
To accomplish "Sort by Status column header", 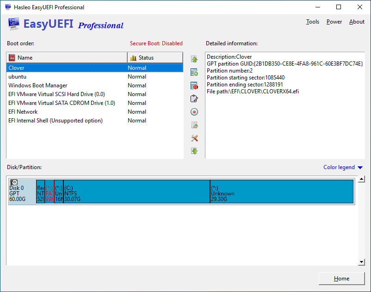I will [x=155, y=58].
